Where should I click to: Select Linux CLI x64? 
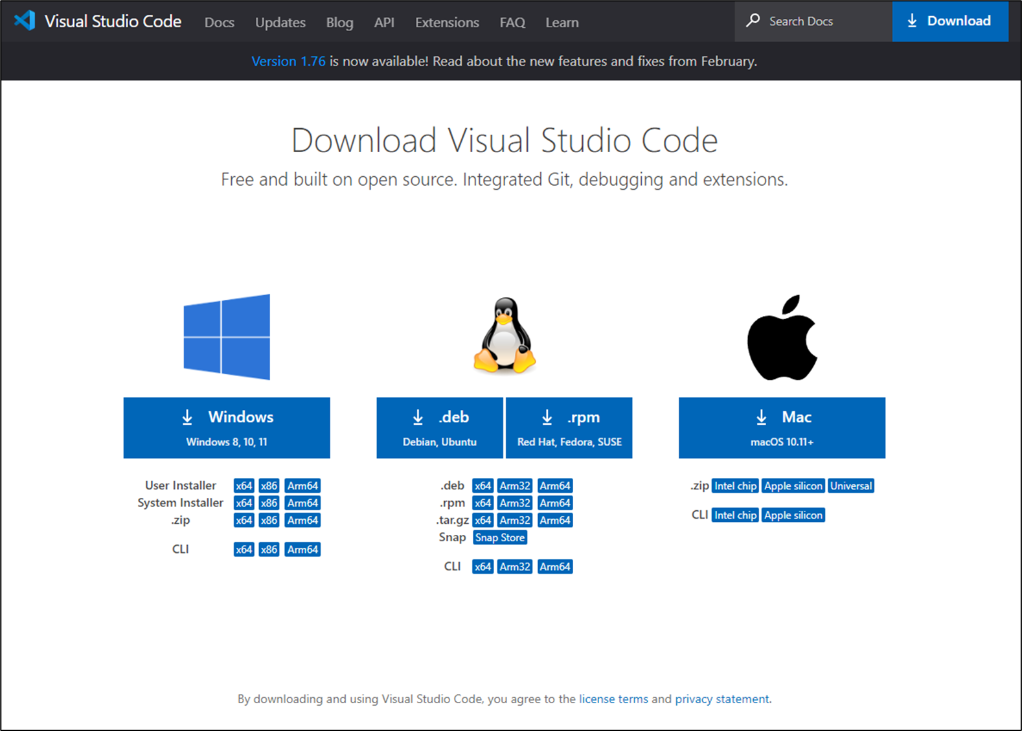coord(483,567)
